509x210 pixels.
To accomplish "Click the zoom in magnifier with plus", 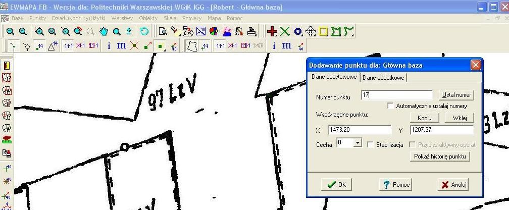I will click(23, 31).
